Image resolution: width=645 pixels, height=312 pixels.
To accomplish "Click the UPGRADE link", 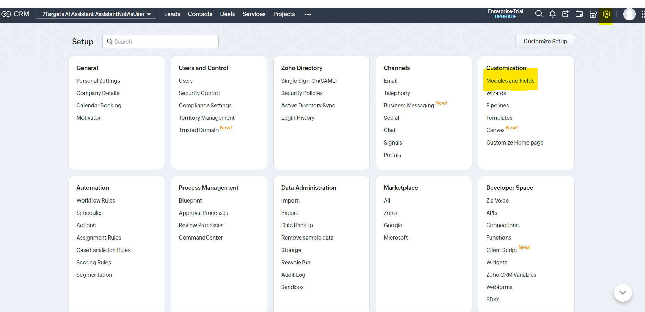I will pyautogui.click(x=505, y=17).
